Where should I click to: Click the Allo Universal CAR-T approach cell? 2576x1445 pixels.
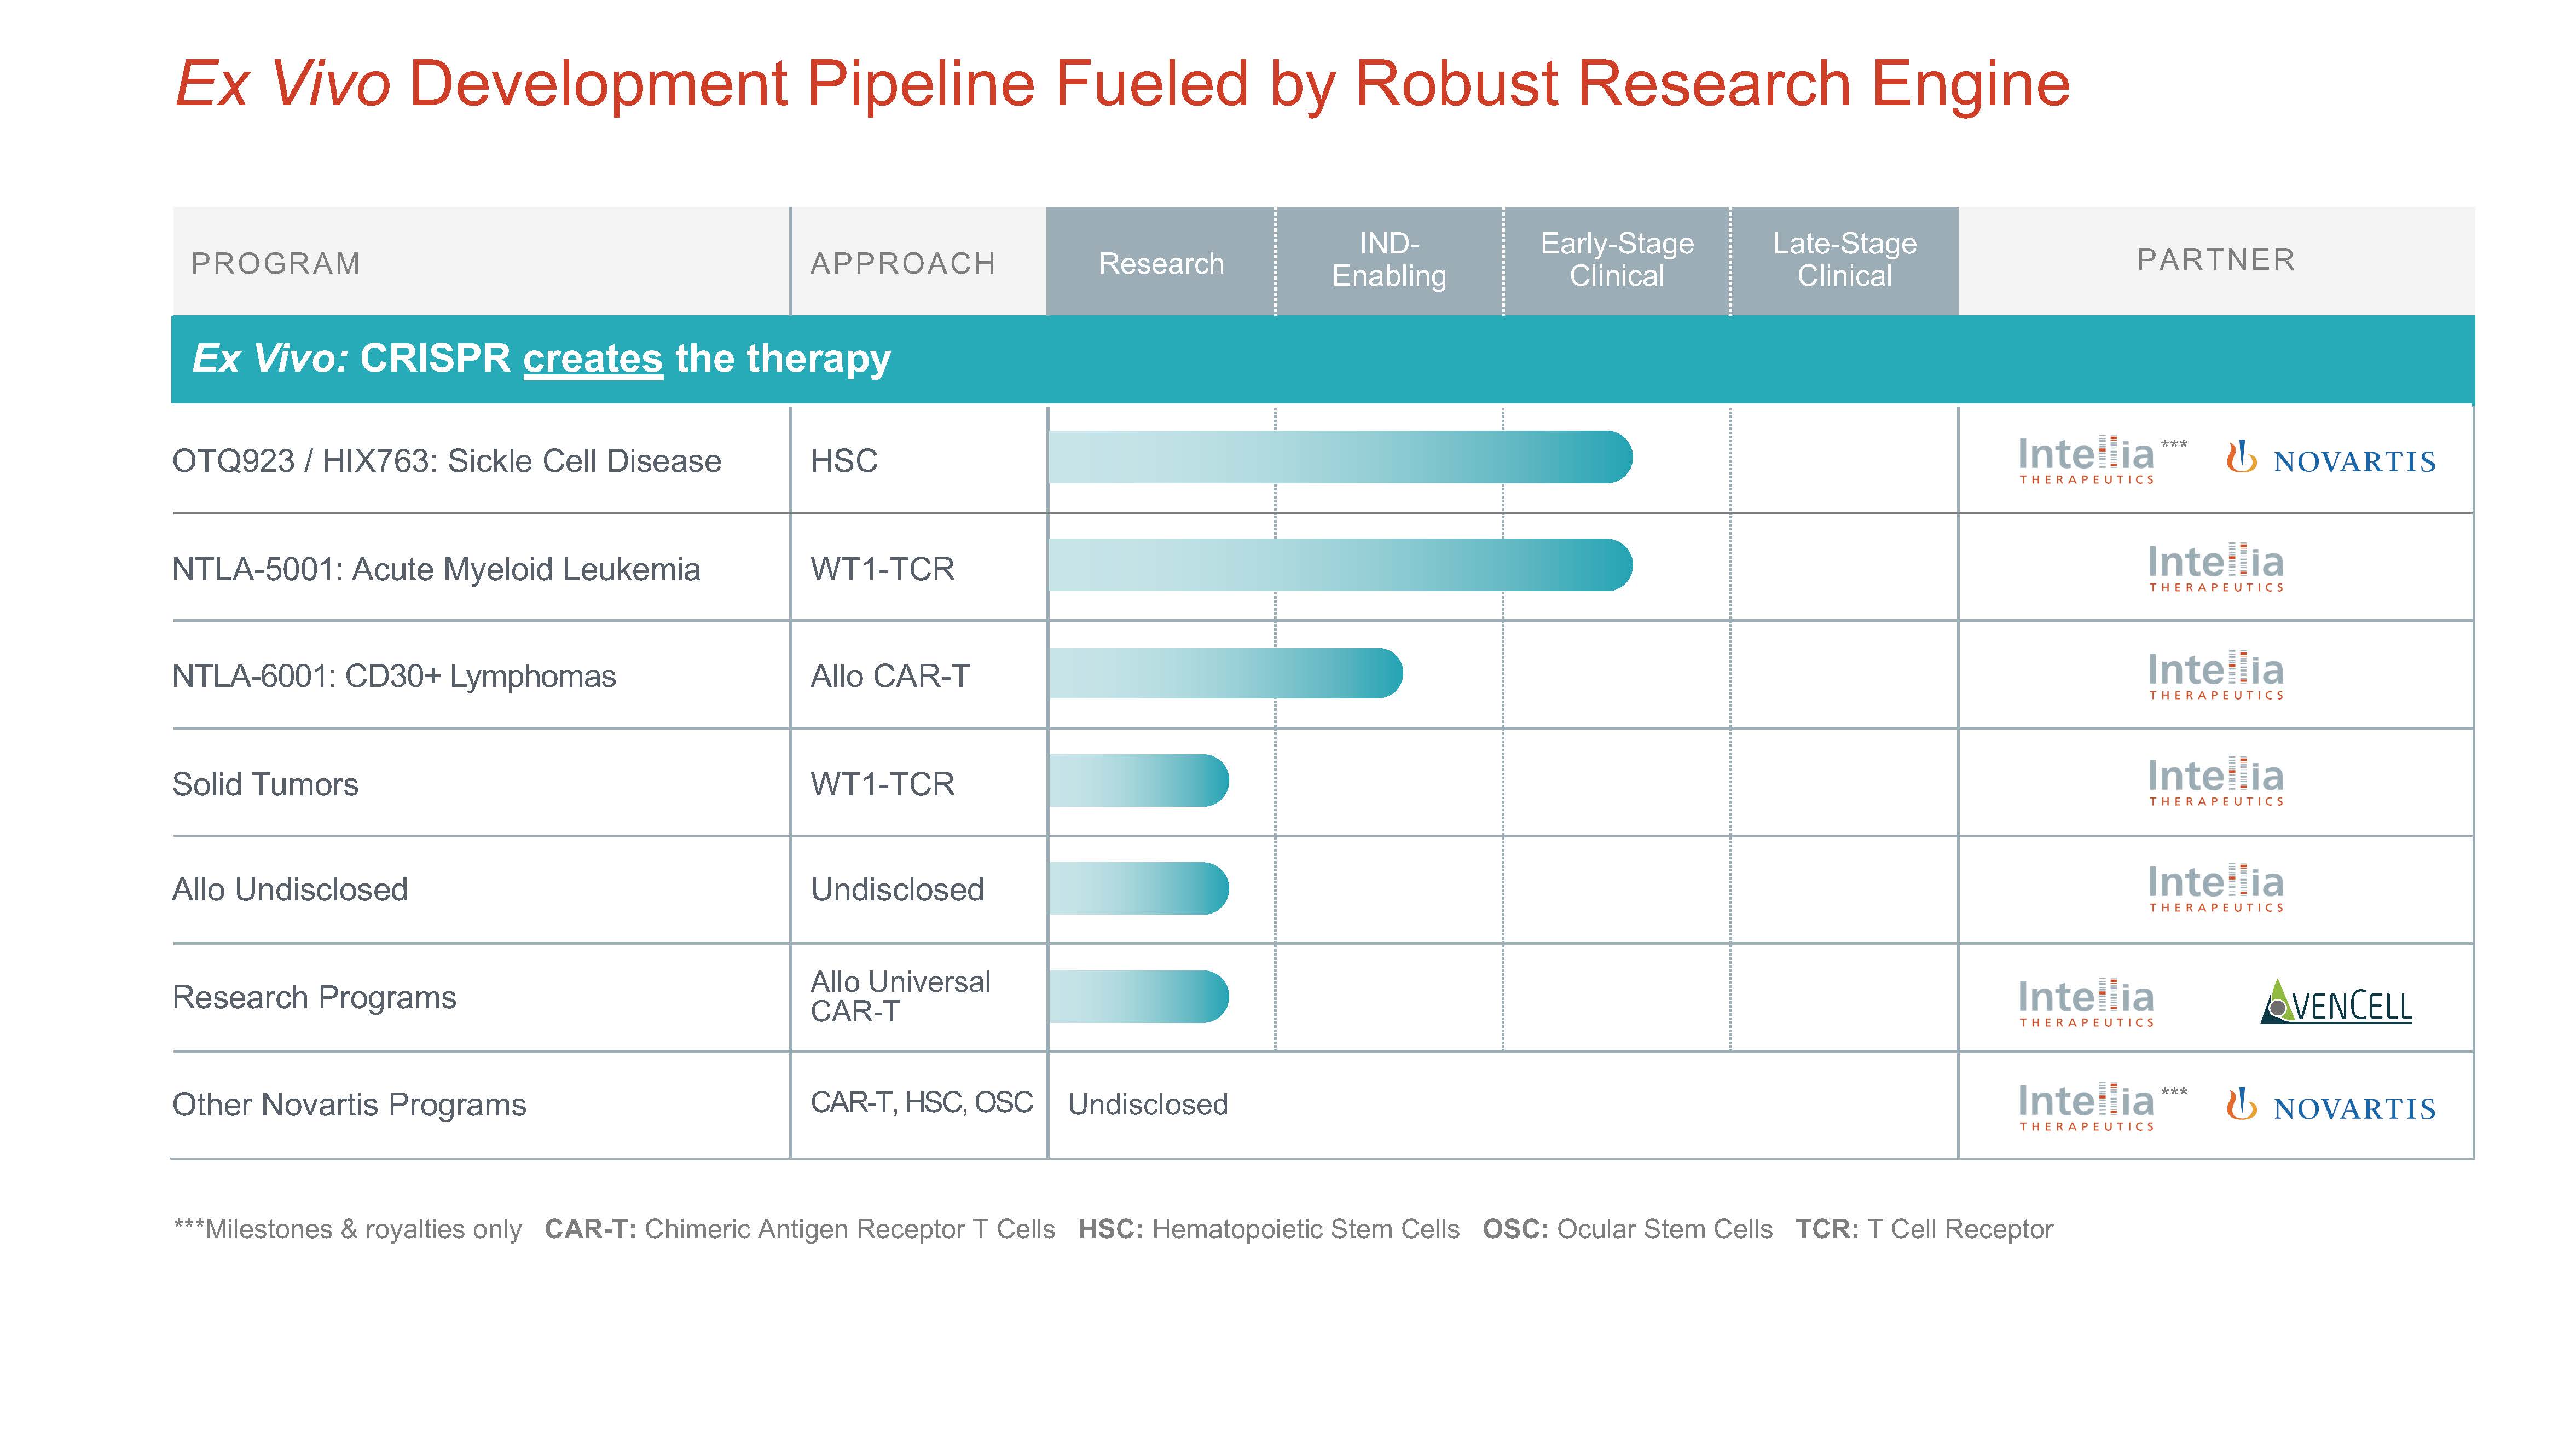coord(900,996)
